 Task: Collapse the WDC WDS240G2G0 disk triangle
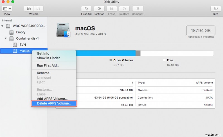[2, 26]
